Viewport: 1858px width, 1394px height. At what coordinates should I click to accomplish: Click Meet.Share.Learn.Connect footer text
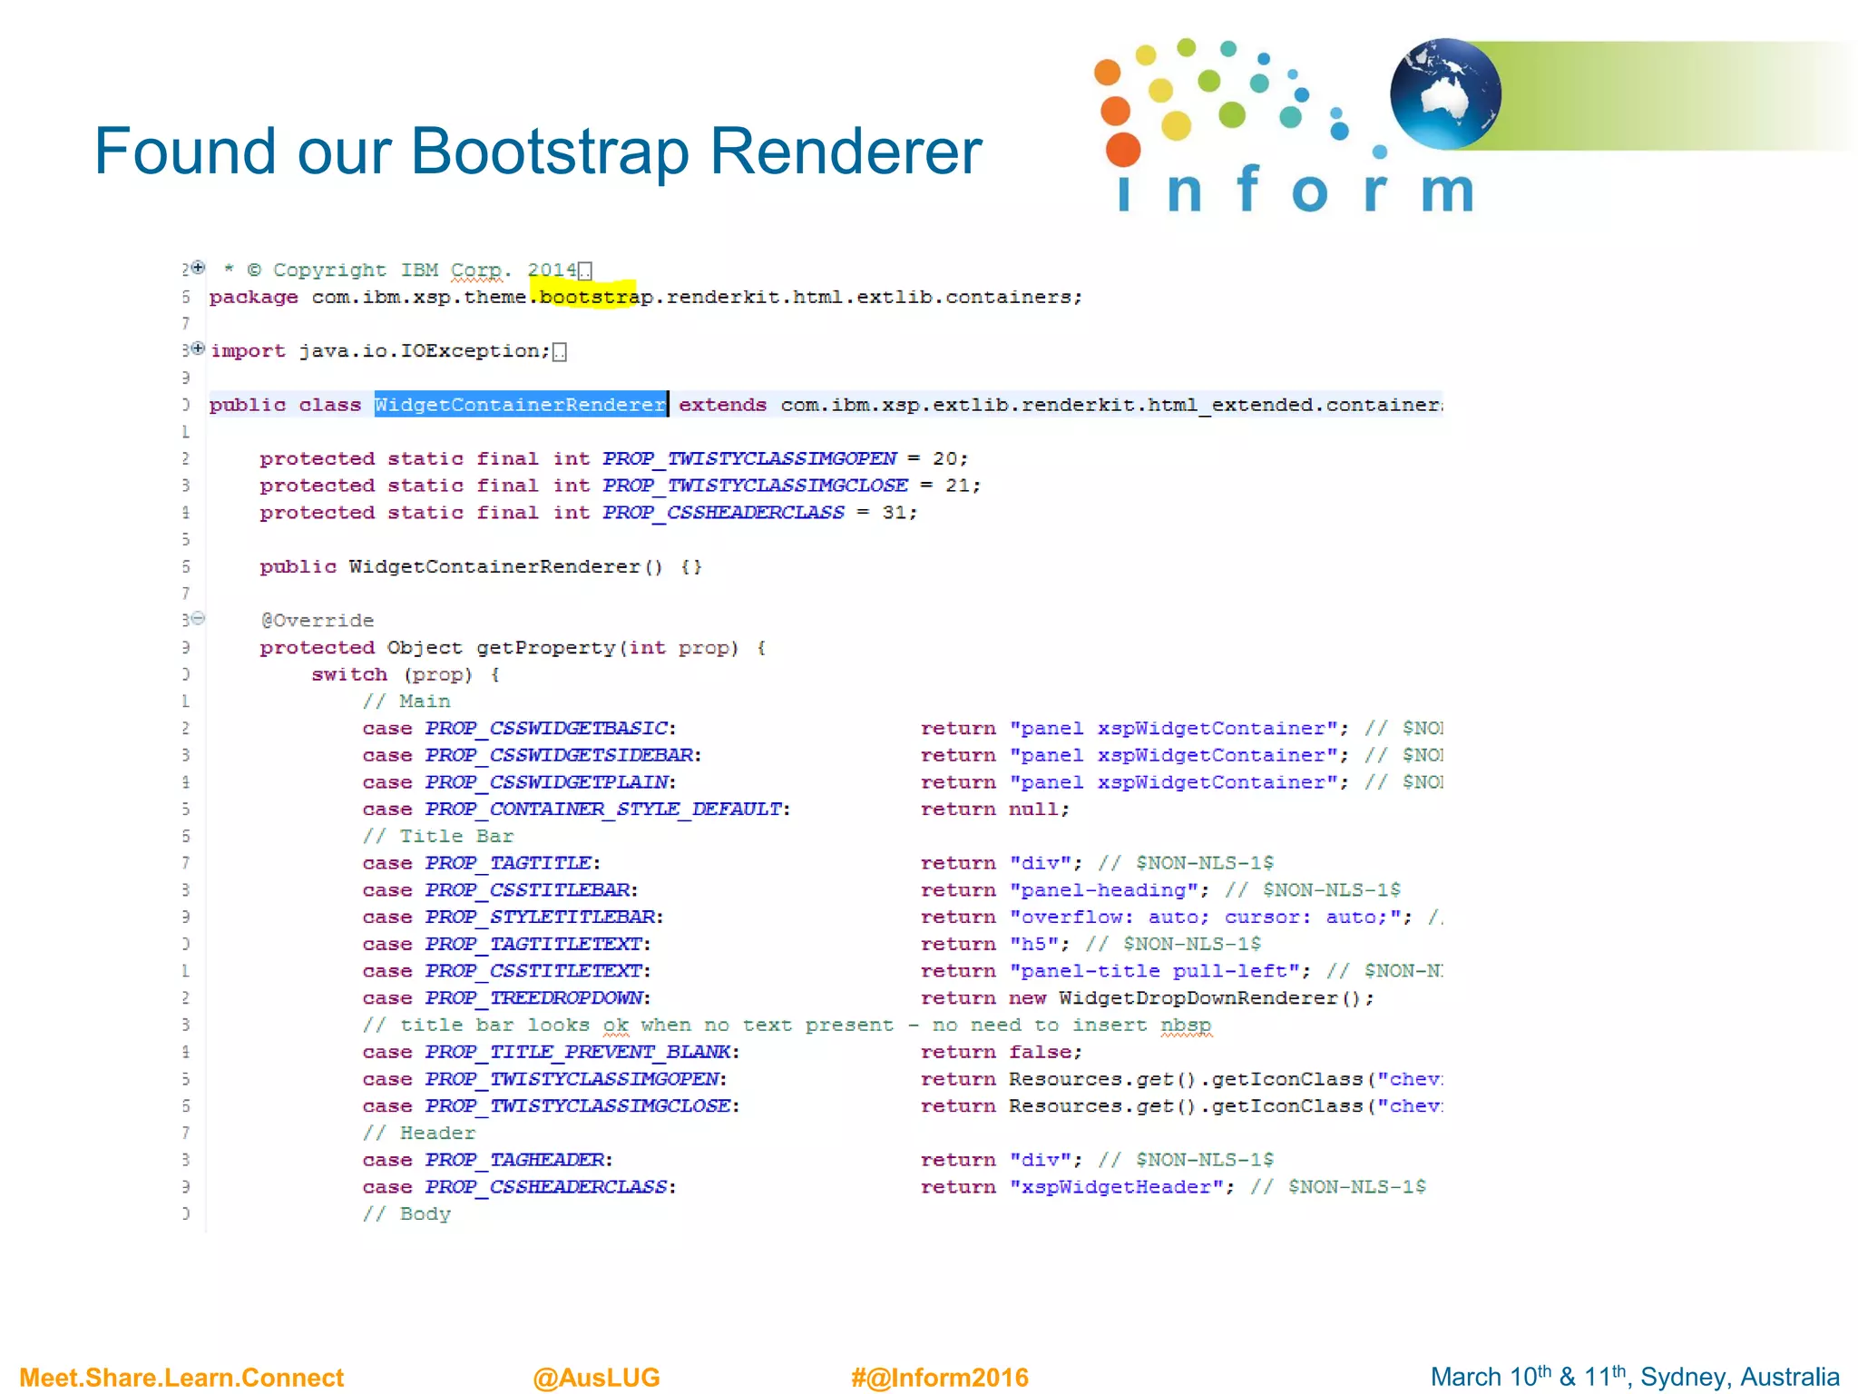point(181,1377)
